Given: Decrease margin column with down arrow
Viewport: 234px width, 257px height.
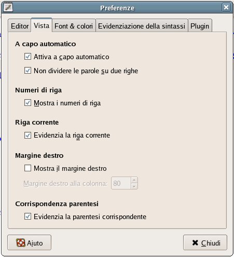Looking at the screenshot, I should [134, 186].
